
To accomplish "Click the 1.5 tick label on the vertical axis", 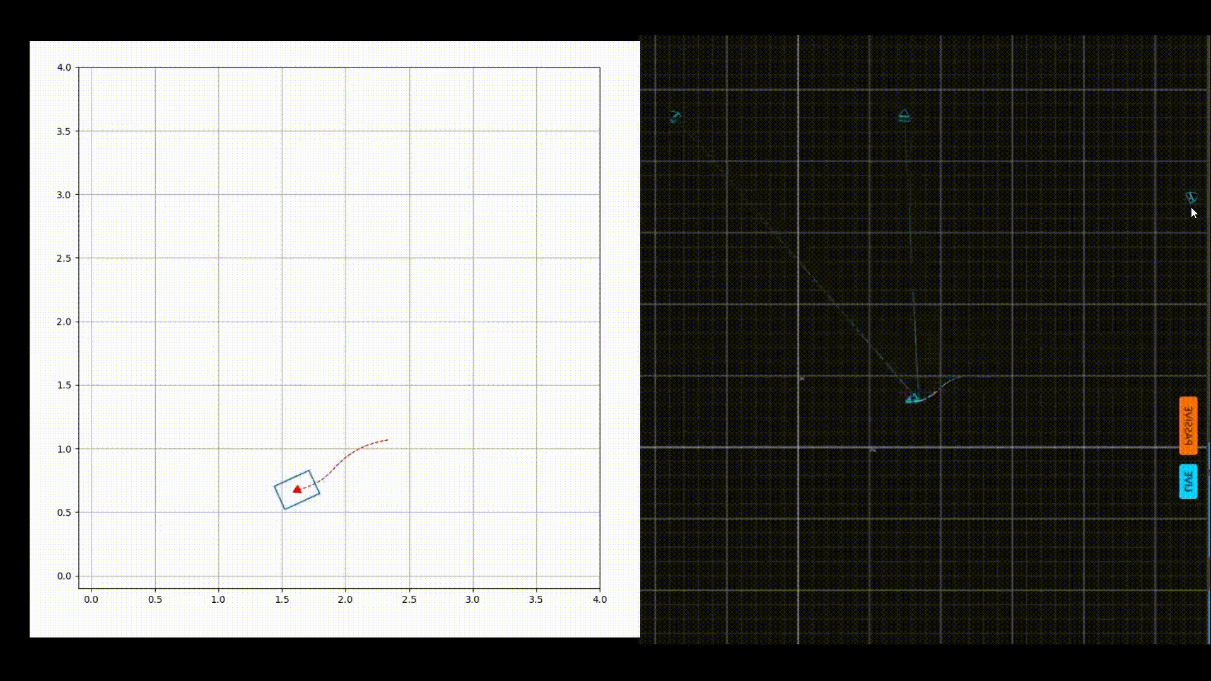I will (x=64, y=385).
